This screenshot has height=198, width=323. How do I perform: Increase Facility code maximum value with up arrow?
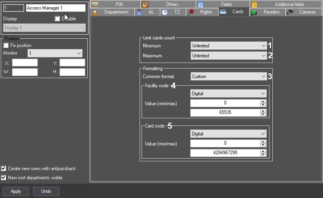click(263, 111)
